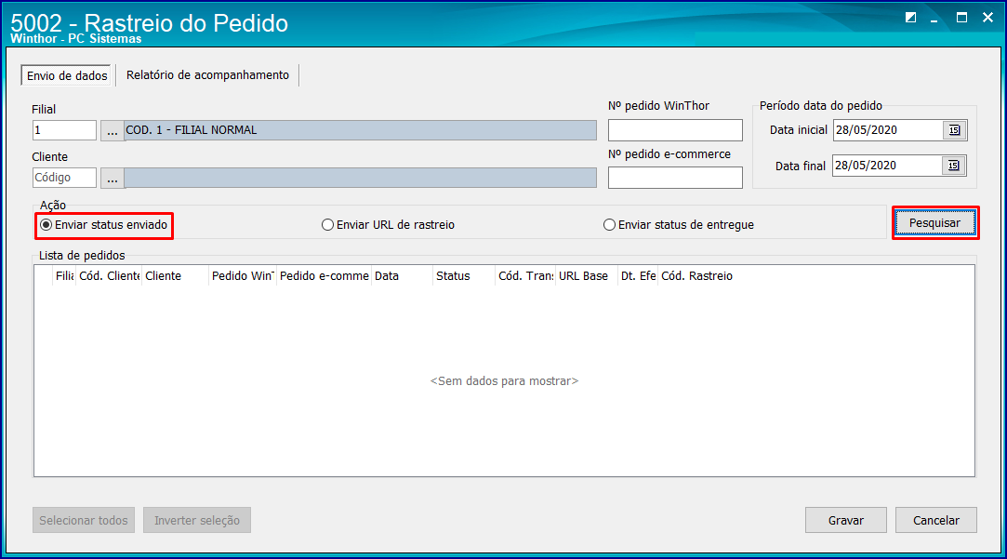This screenshot has height=559, width=1007.
Task: Click Inverter seleção button
Action: [x=197, y=521]
